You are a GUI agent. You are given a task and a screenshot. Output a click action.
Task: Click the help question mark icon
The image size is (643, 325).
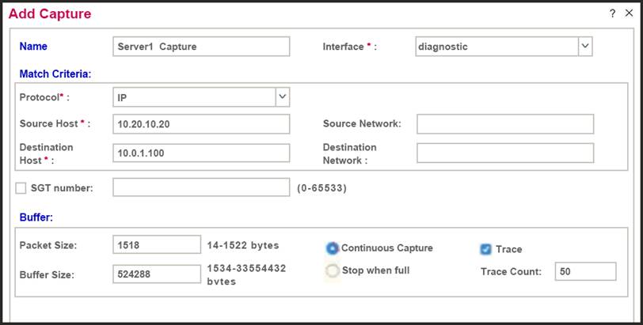pos(612,13)
